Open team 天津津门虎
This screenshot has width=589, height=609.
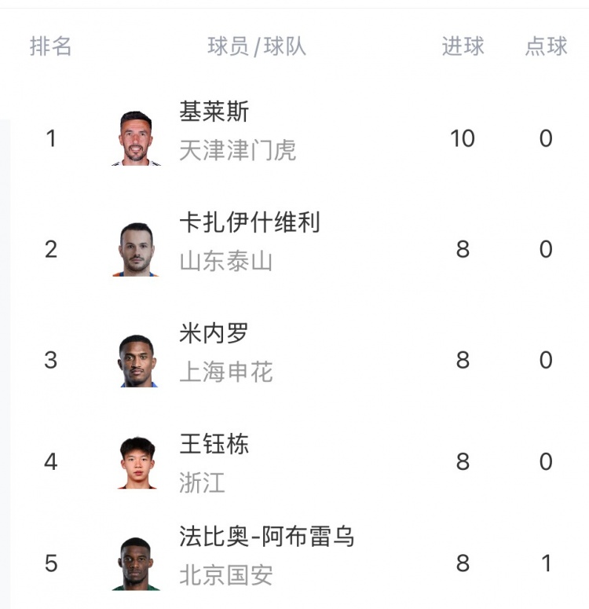click(237, 150)
